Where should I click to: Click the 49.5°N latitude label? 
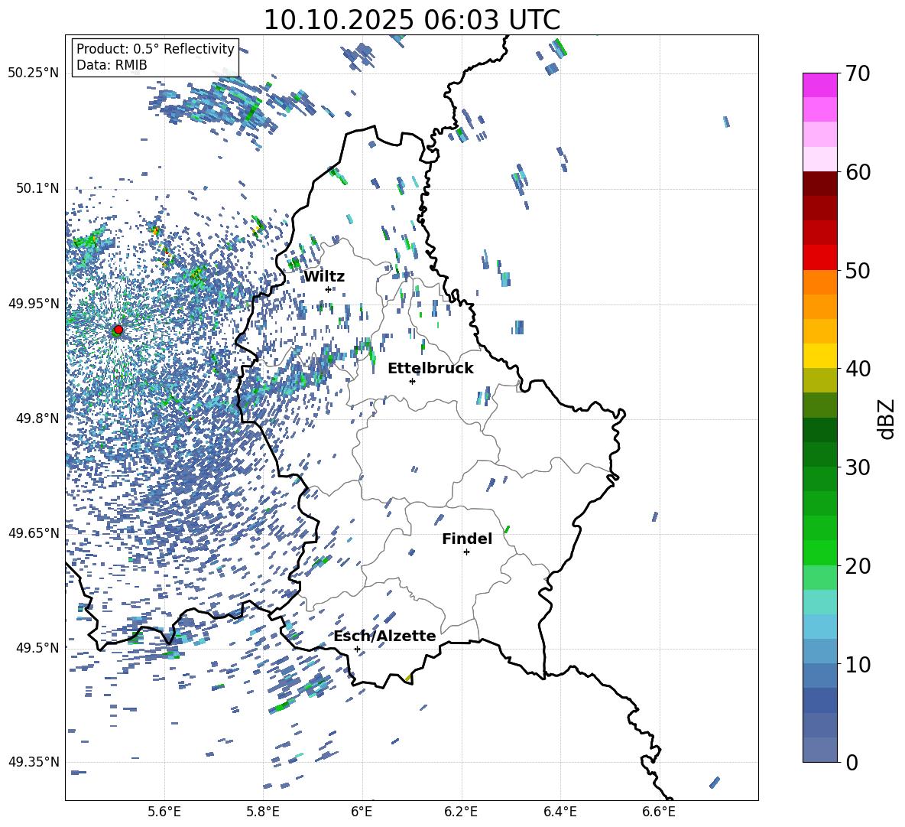[x=37, y=647]
